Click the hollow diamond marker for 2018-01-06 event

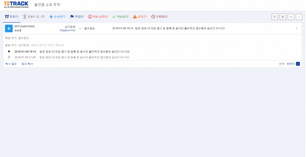coord(9,57)
